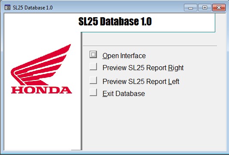Select the Open Interface label
This screenshot has width=229, height=155.
coord(124,56)
